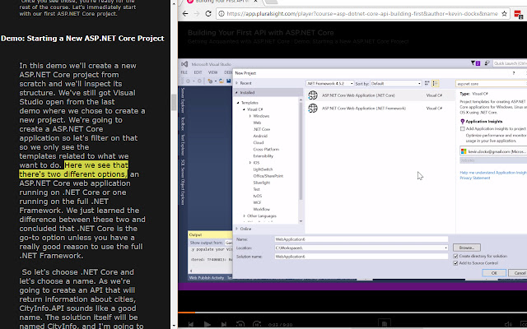Click the navigate backward toolbar icon

point(189,81)
